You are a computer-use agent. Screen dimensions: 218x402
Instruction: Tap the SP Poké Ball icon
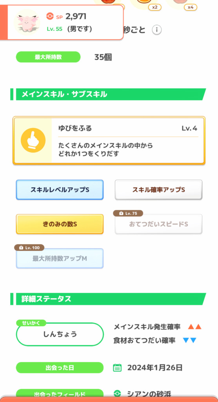point(50,16)
